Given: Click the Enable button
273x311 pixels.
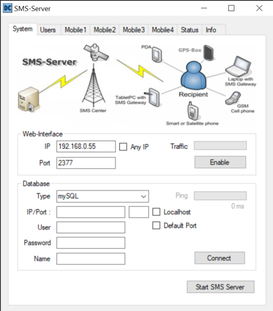Looking at the screenshot, I should pos(220,162).
